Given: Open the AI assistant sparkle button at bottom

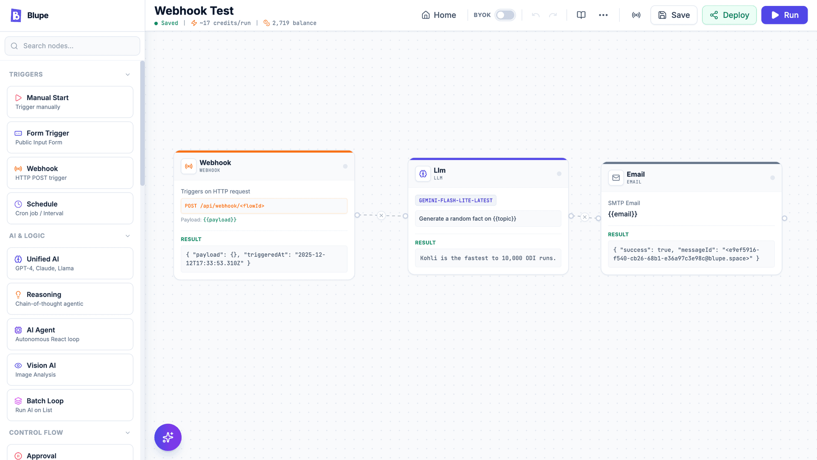Looking at the screenshot, I should click(x=167, y=437).
